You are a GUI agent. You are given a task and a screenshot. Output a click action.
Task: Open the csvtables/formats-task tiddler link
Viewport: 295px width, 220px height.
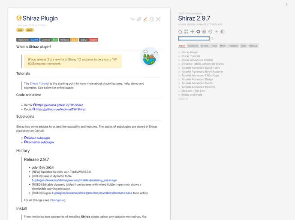[x=92, y=193]
